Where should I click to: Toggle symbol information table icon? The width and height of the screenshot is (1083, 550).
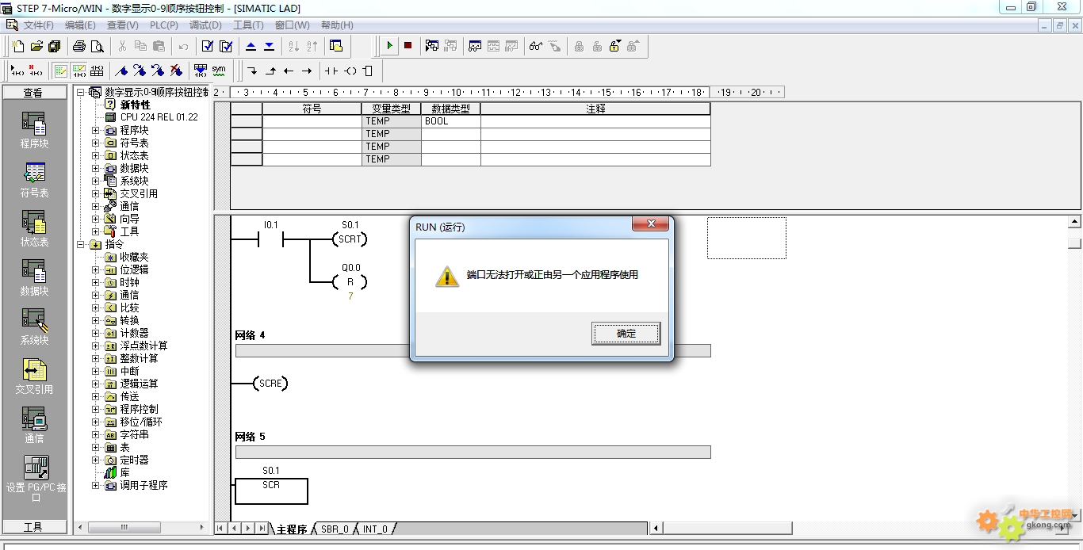pos(97,71)
